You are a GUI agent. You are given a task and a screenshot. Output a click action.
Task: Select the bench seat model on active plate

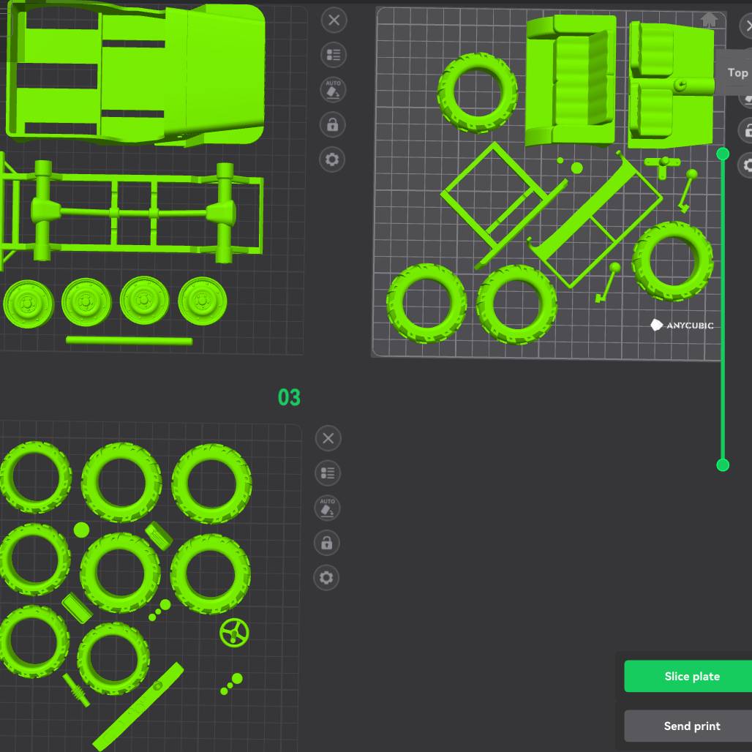click(571, 80)
